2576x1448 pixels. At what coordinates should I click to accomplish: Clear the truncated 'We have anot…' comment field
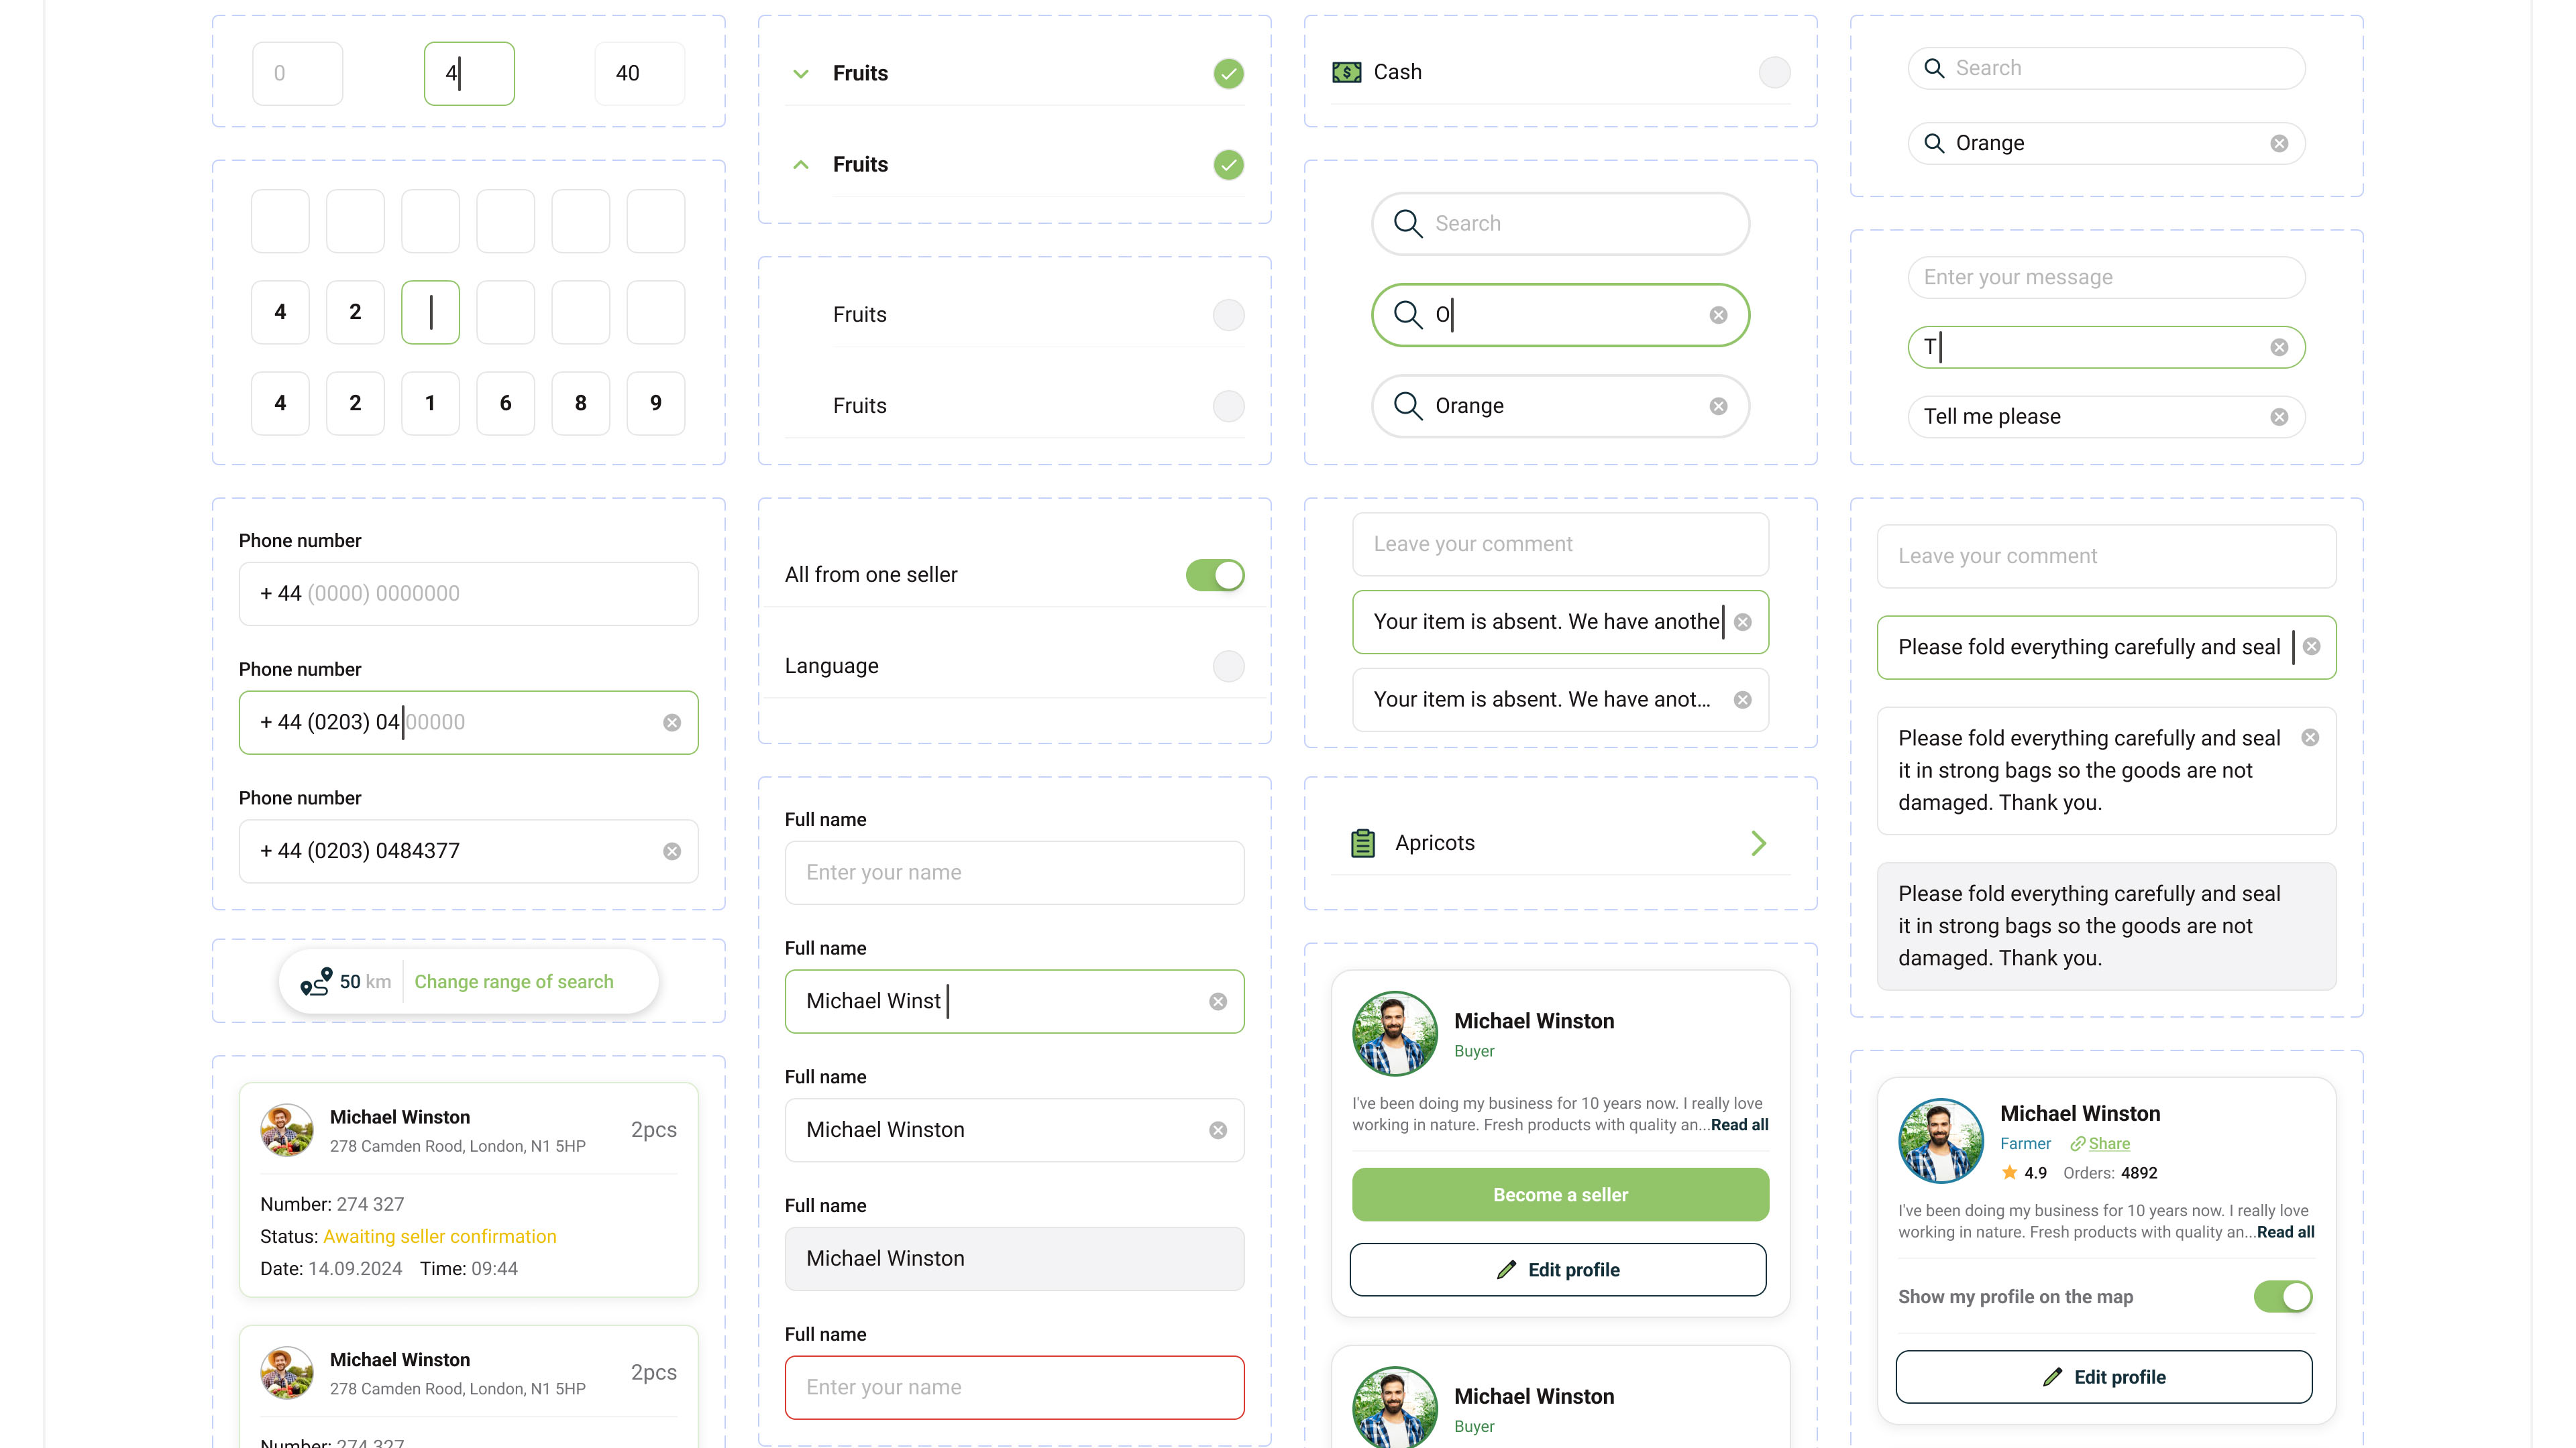coord(1743,699)
